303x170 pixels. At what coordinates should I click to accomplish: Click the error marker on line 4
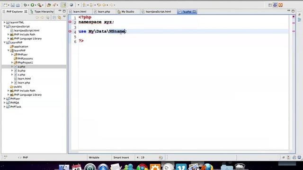pyautogui.click(x=70, y=31)
